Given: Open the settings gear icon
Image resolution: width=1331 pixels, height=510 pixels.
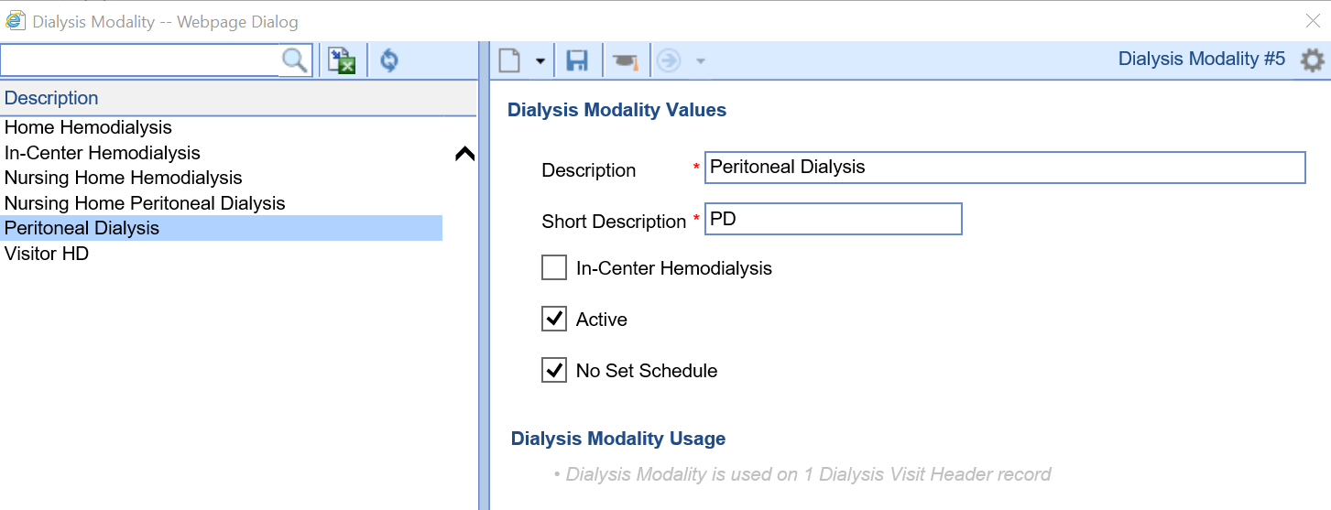Looking at the screenshot, I should (x=1312, y=60).
